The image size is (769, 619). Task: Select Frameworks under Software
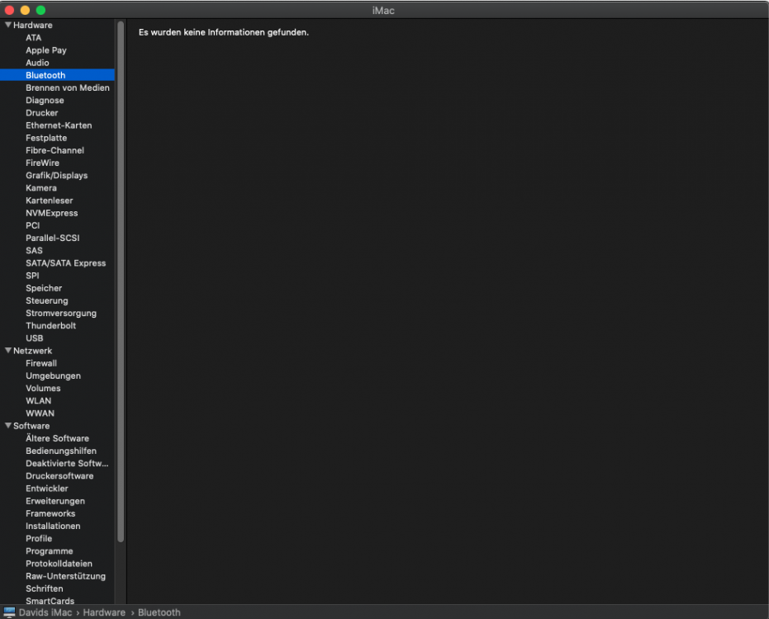coord(50,513)
